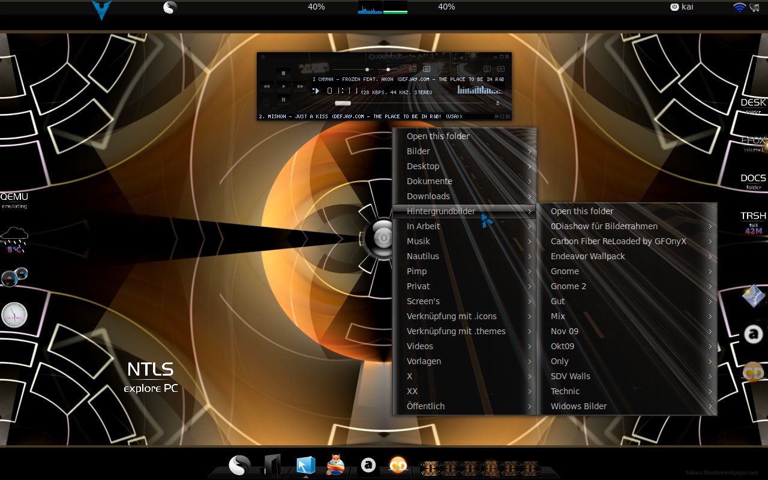Viewport: 768px width, 480px height.
Task: Open the Dokumente folder entry
Action: pyautogui.click(x=464, y=181)
